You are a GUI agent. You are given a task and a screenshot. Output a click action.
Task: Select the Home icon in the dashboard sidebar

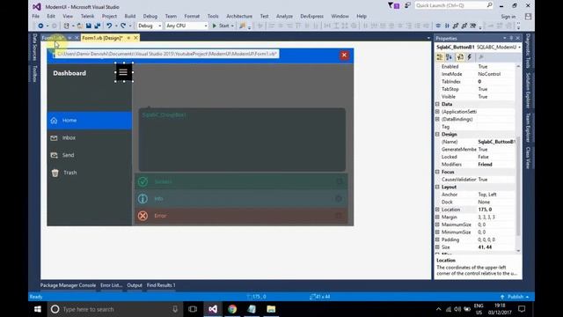tap(54, 121)
